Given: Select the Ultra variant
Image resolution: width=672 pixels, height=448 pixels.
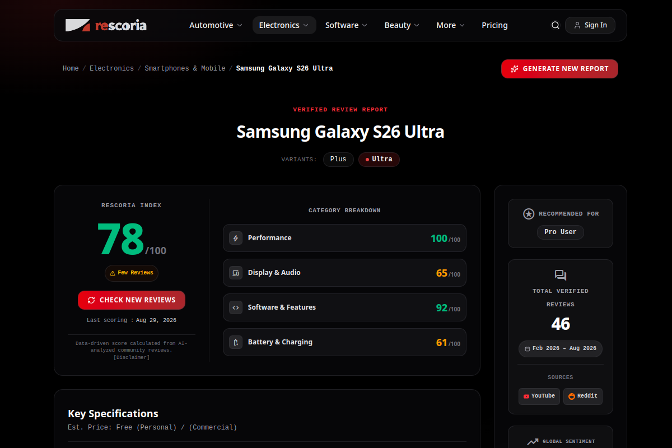Looking at the screenshot, I should 379,159.
